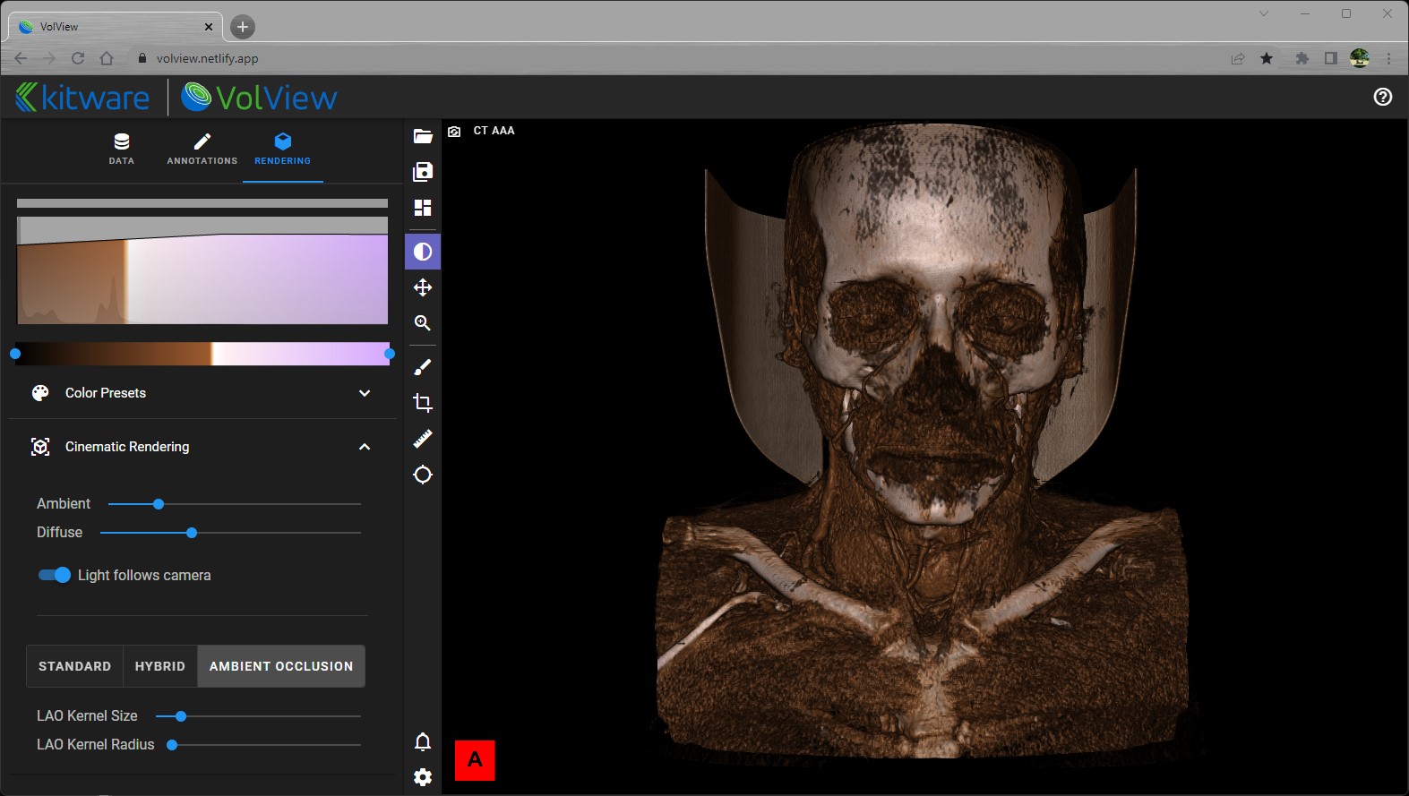Click the CT AAA view label
1409x796 pixels.
494,131
